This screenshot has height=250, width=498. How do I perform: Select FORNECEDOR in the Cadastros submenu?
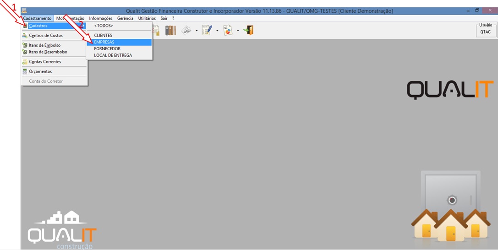click(x=120, y=49)
